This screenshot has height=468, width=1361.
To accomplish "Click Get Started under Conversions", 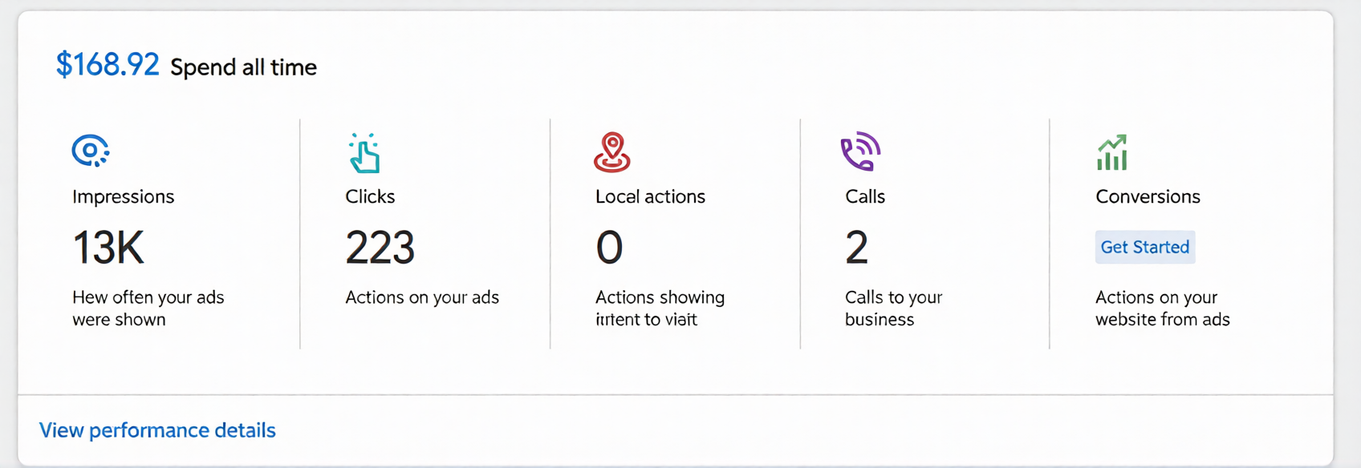I will [1144, 247].
